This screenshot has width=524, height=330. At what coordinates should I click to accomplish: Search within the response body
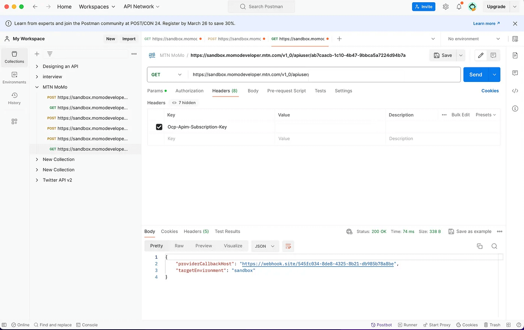tap(494, 246)
